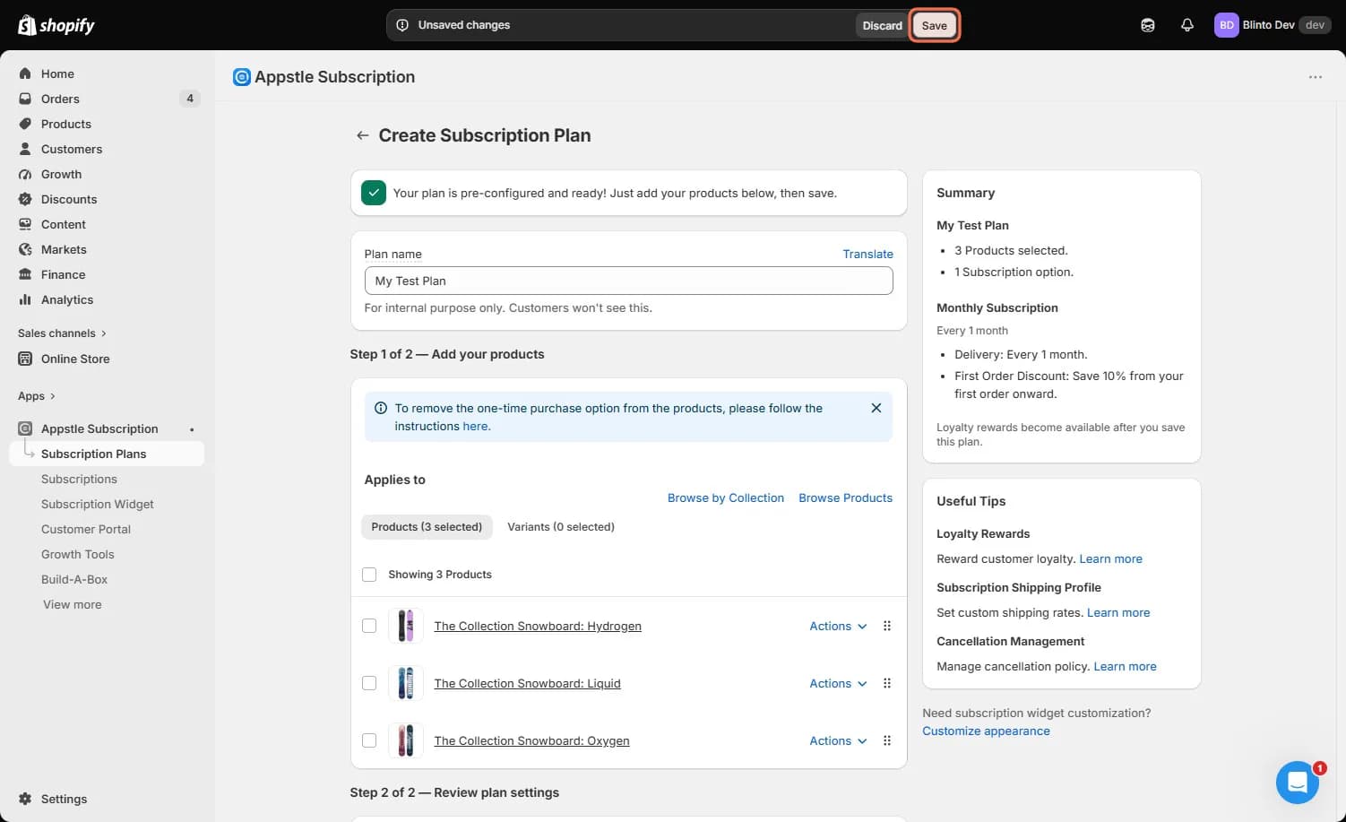This screenshot has height=822, width=1346.
Task: Click the Analytics bar chart icon
Action: click(x=25, y=299)
